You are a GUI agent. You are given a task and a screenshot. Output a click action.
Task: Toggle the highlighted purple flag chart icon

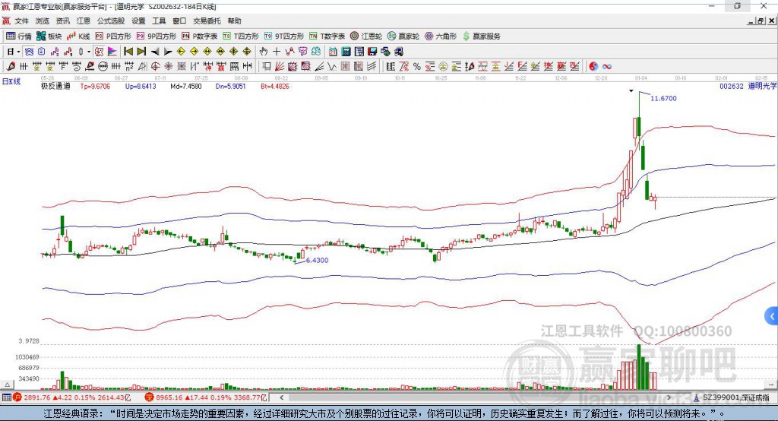tap(112, 52)
